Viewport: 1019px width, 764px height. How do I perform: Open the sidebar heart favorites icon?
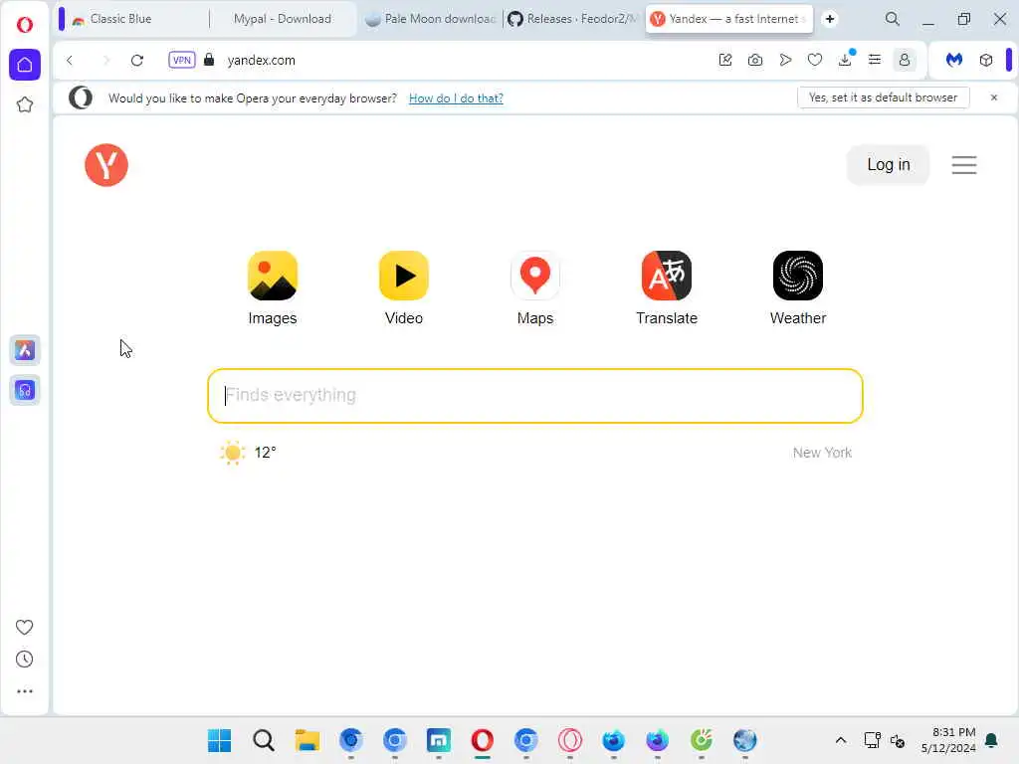pyautogui.click(x=25, y=627)
